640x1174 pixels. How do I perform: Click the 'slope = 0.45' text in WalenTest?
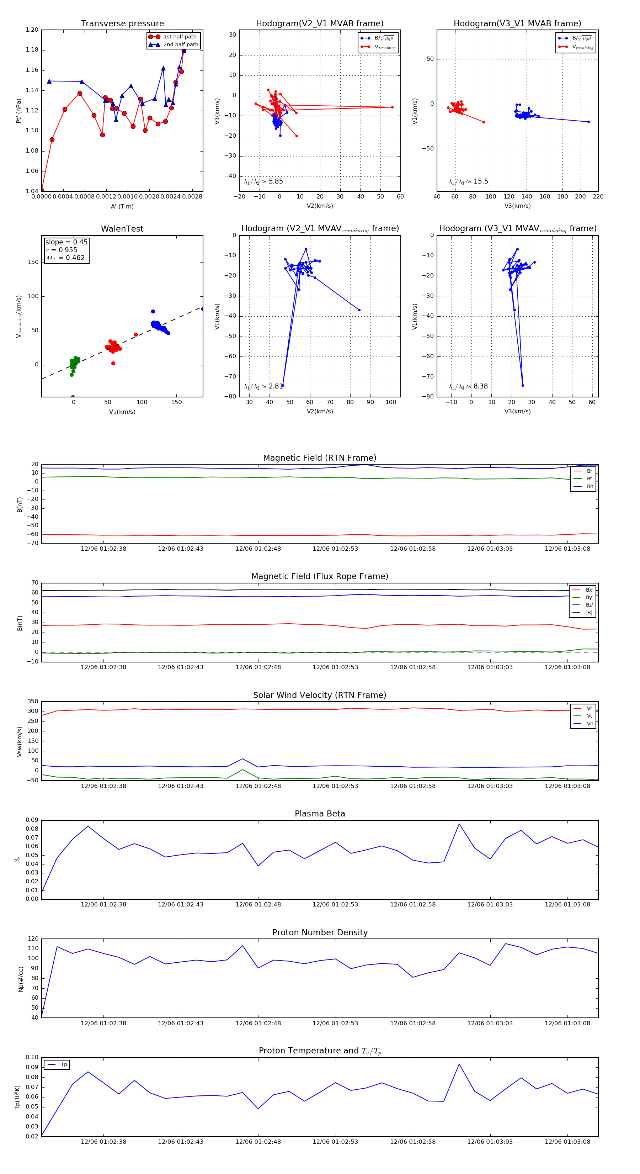pyautogui.click(x=66, y=242)
